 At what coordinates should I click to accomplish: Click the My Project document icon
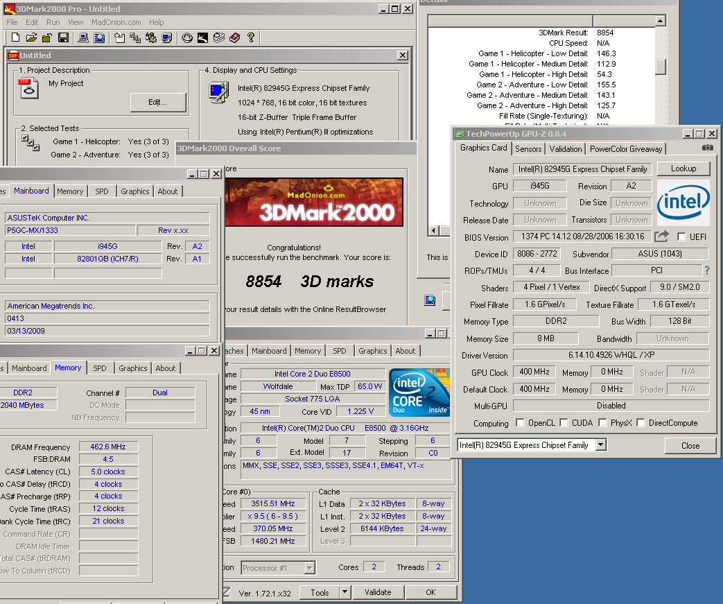click(28, 88)
